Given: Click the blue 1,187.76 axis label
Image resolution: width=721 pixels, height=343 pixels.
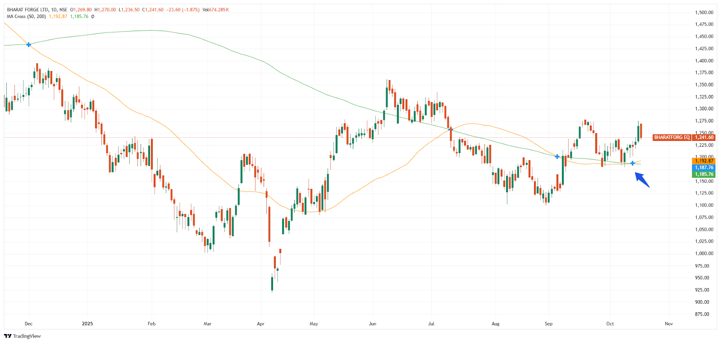Looking at the screenshot, I should (x=704, y=167).
